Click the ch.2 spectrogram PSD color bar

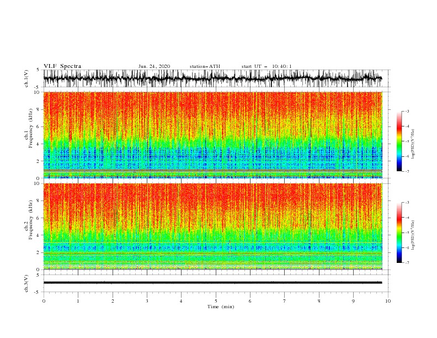(x=399, y=233)
